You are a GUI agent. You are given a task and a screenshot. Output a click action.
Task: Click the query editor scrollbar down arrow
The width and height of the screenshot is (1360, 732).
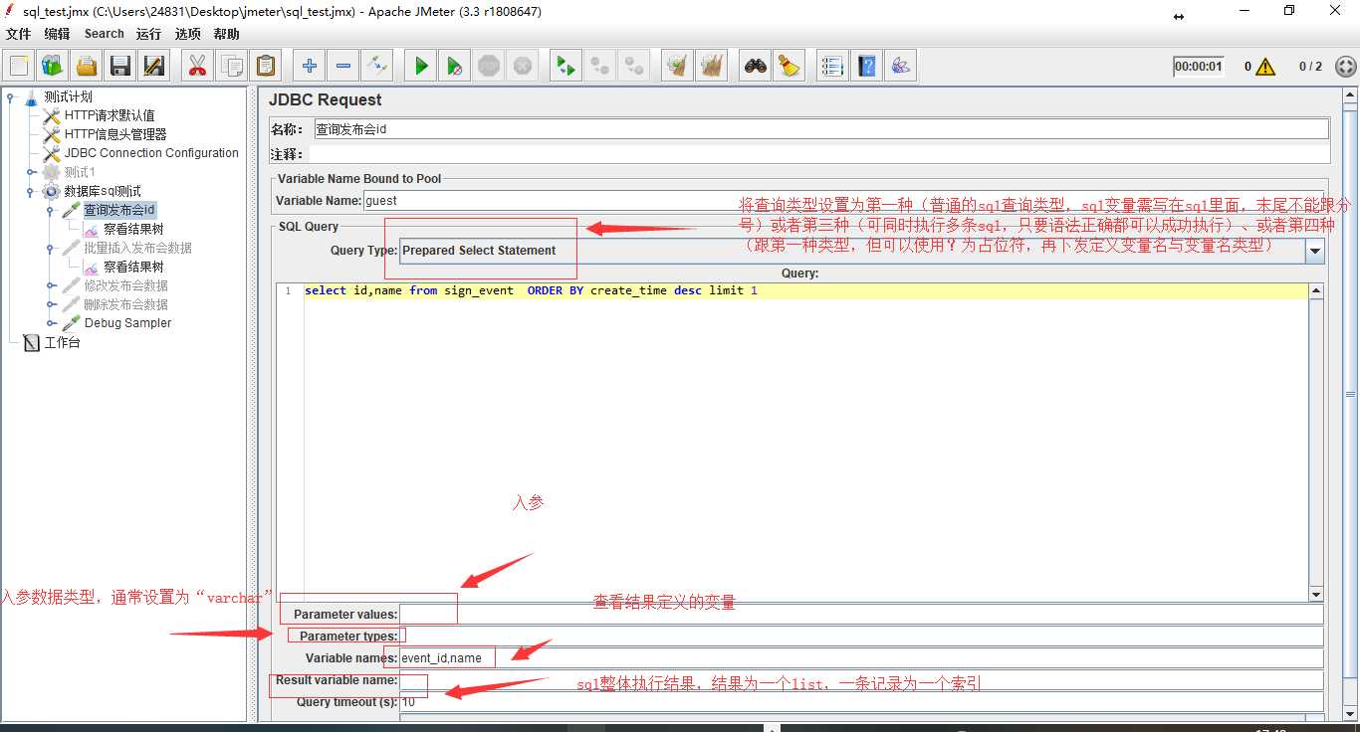coord(1316,594)
